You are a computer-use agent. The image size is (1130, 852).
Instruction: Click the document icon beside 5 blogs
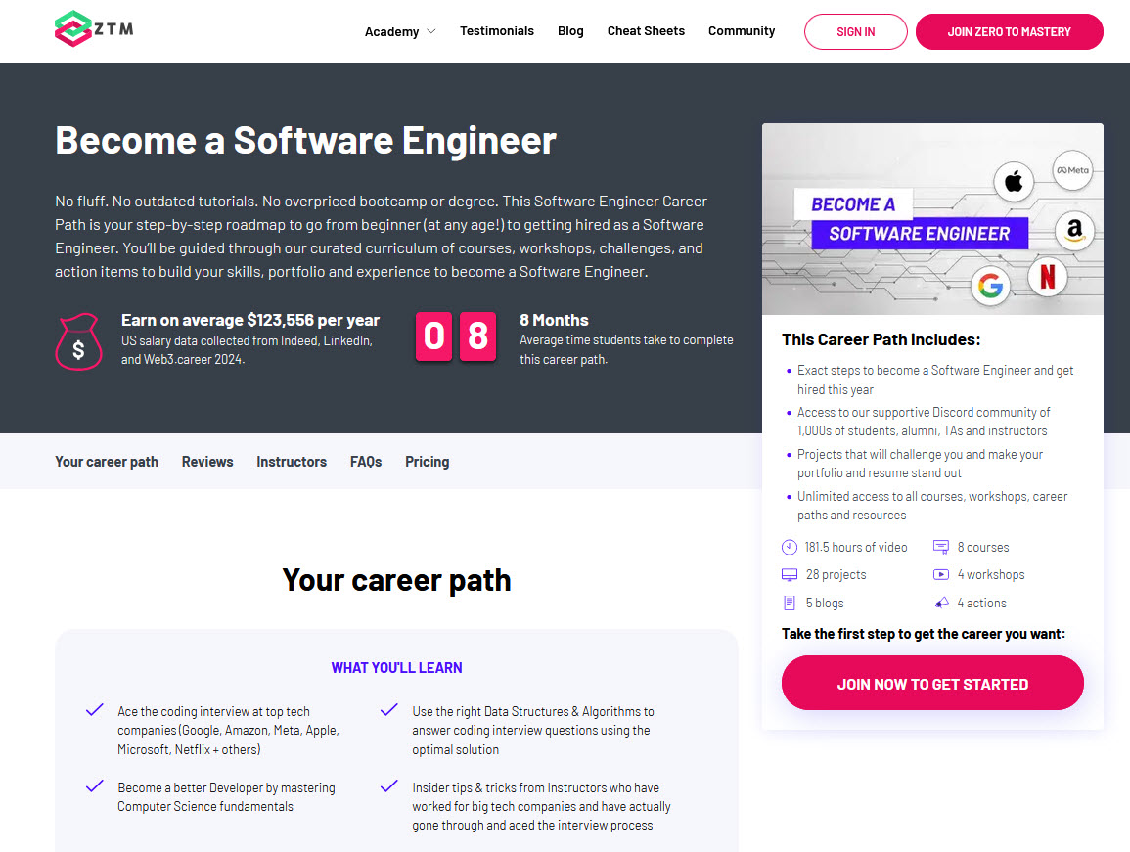[790, 603]
